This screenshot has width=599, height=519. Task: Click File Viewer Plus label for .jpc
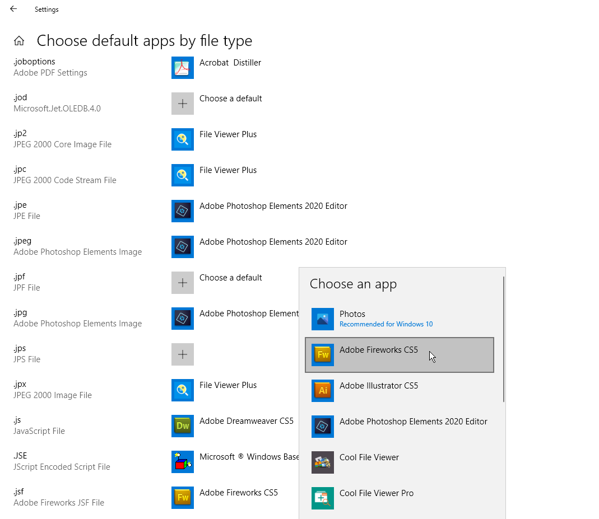pyautogui.click(x=228, y=170)
